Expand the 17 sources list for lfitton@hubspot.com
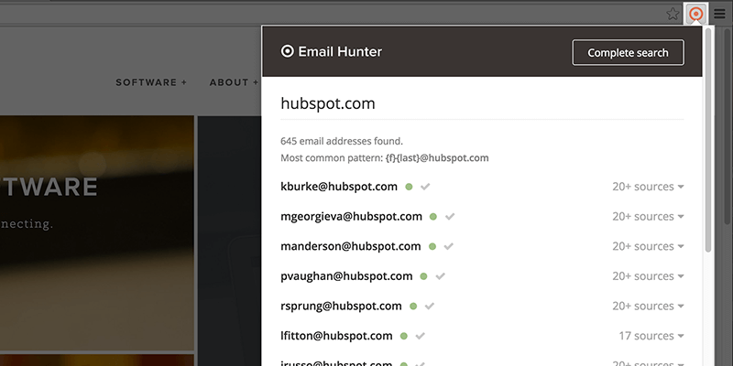Viewport: 733px width, 366px height. click(x=651, y=336)
